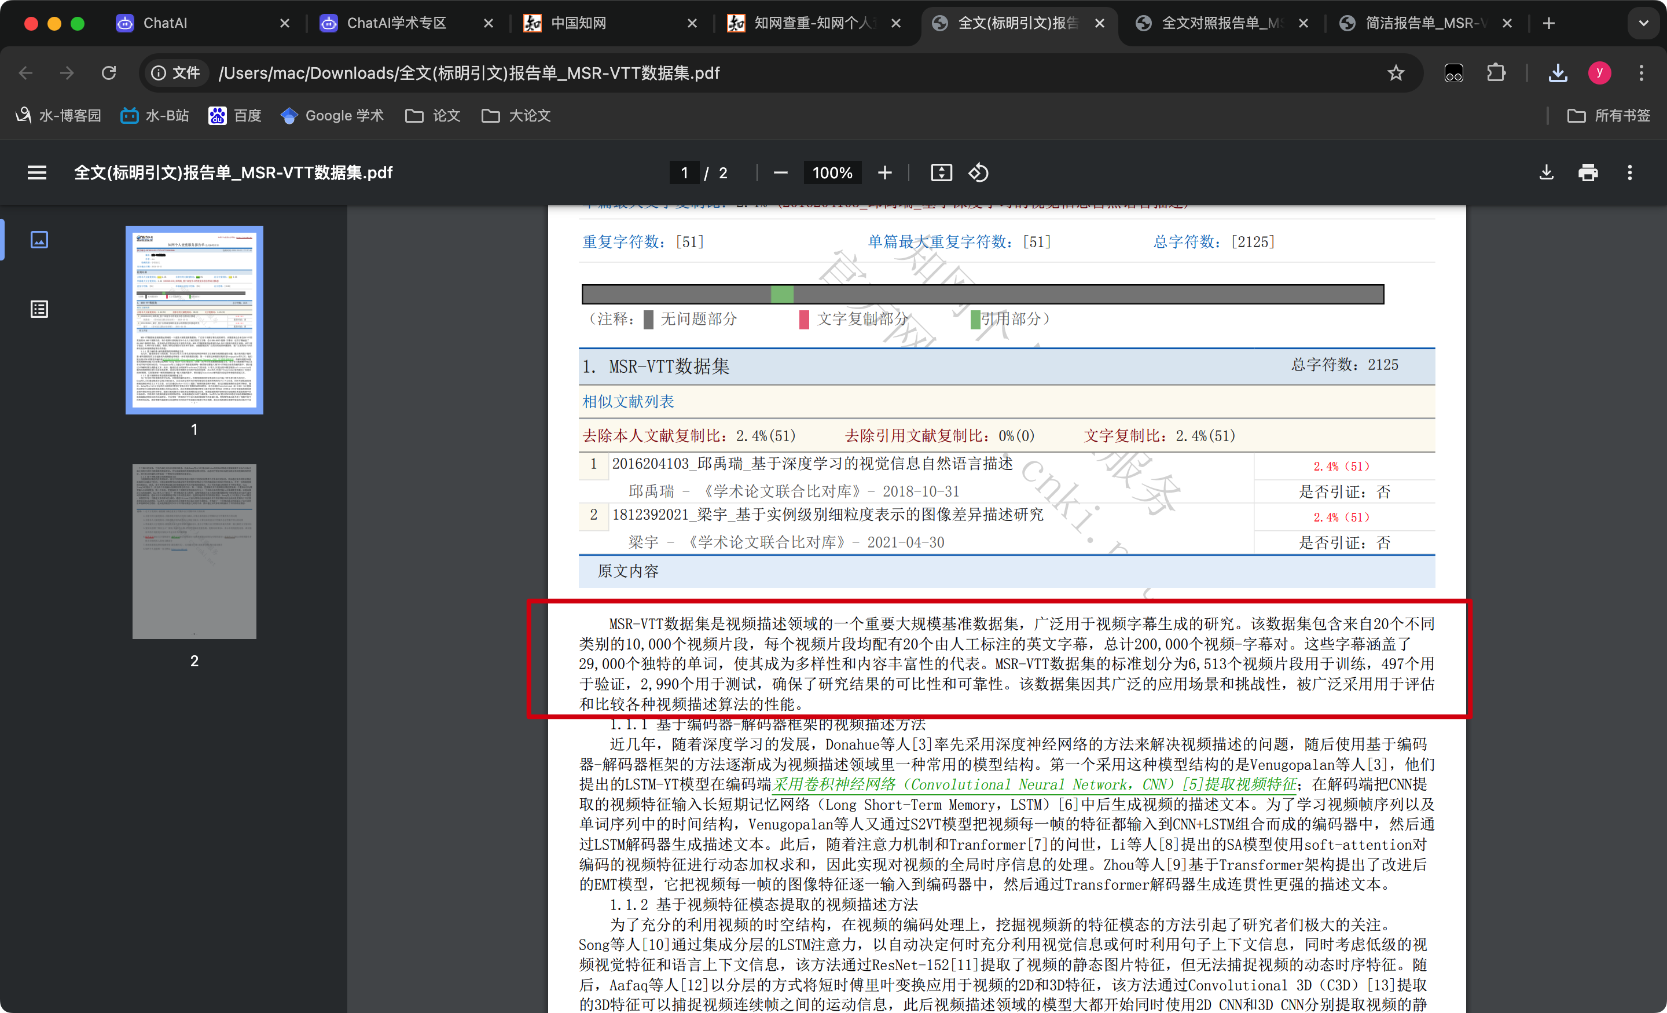Image resolution: width=1667 pixels, height=1013 pixels.
Task: Close the 中国知网 tab
Action: coord(692,23)
